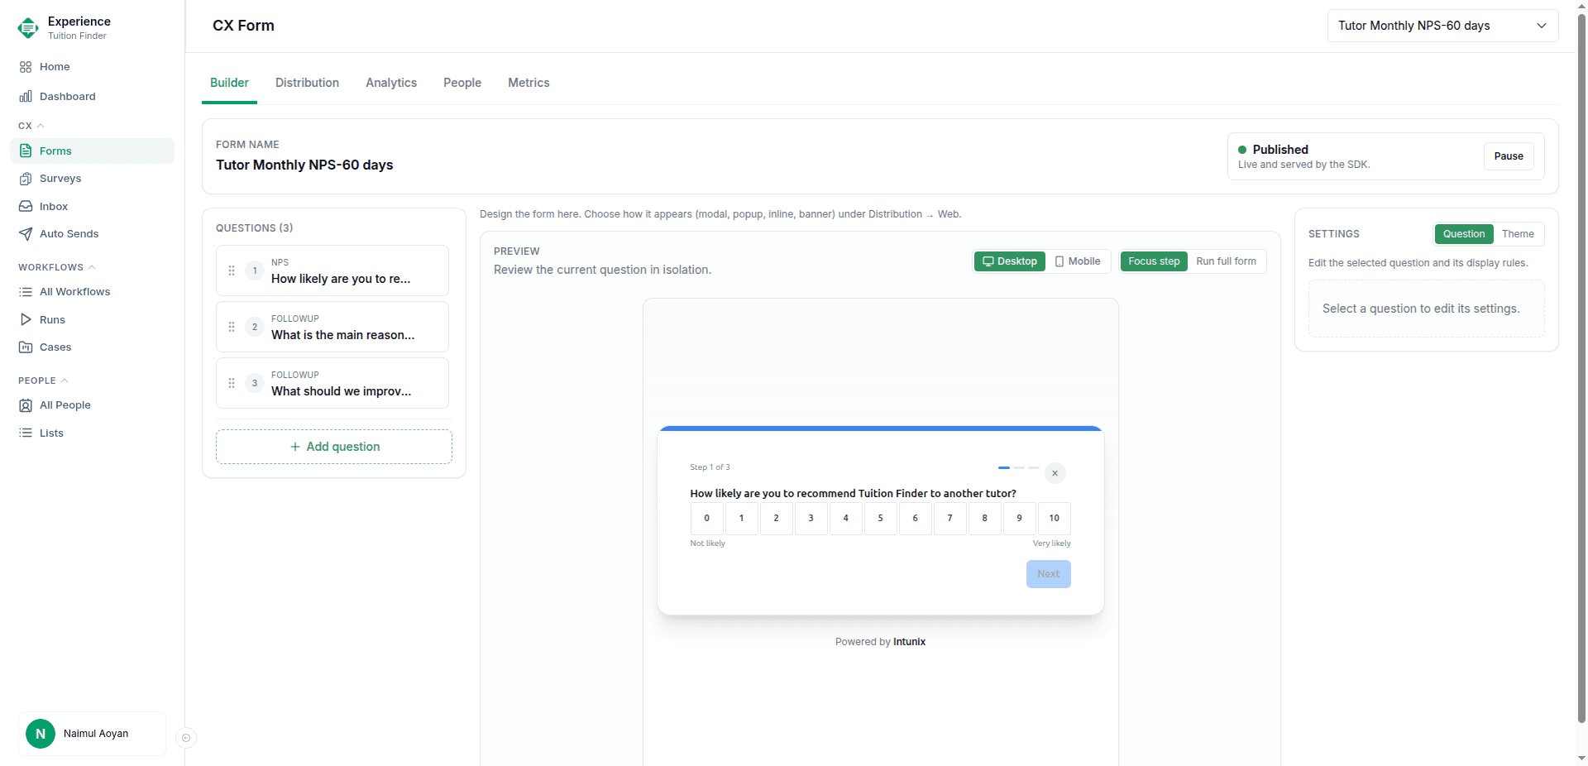Switch to the People tab

coord(462,83)
